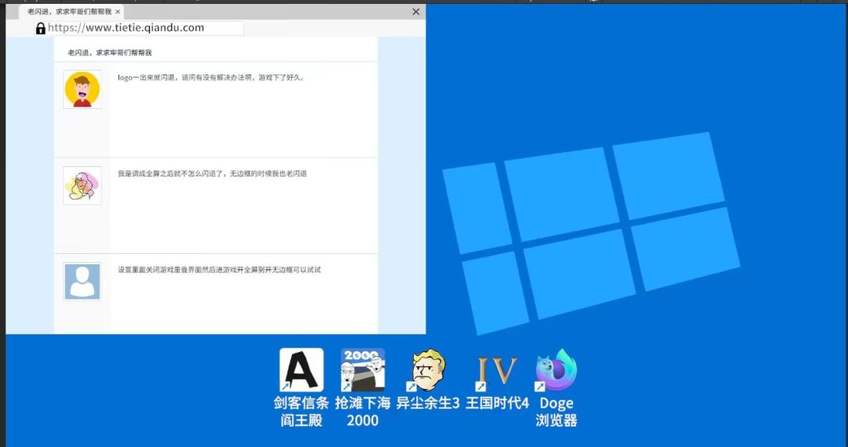The image size is (848, 447).
Task: Click the reply starting 设置里面关闭游戏重叠界面
Action: tap(219, 270)
